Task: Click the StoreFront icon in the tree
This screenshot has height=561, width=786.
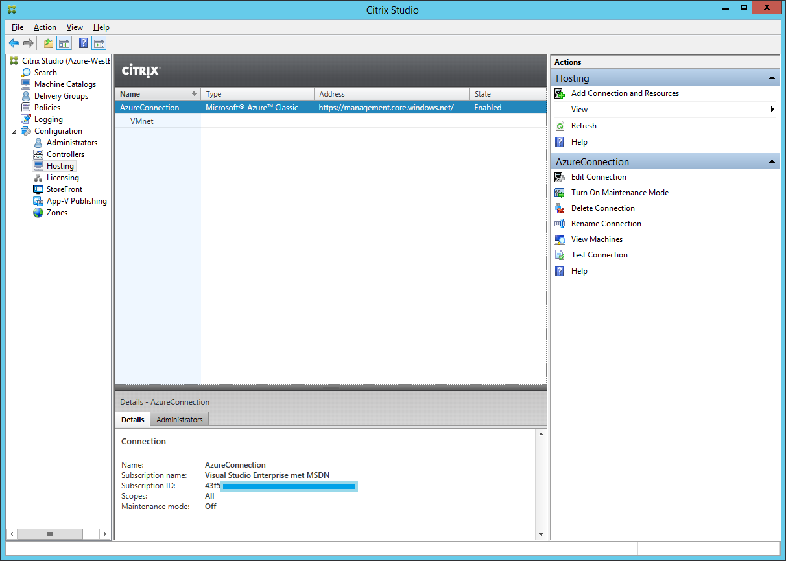Action: pyautogui.click(x=38, y=189)
